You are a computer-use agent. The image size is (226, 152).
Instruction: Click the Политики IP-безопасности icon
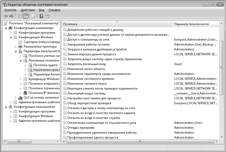coord(25,93)
